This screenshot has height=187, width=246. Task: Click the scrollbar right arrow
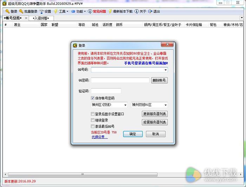point(241,174)
